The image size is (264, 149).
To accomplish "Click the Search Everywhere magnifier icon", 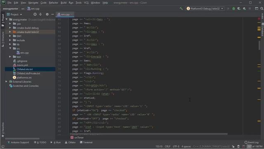I will [262, 8].
